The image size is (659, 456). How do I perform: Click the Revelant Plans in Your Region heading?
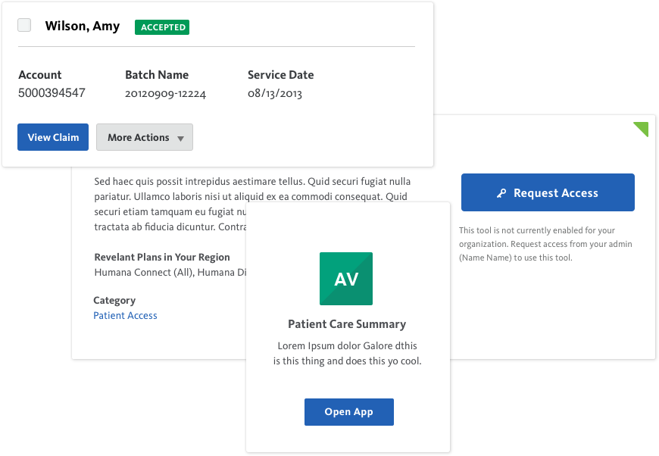point(162,258)
